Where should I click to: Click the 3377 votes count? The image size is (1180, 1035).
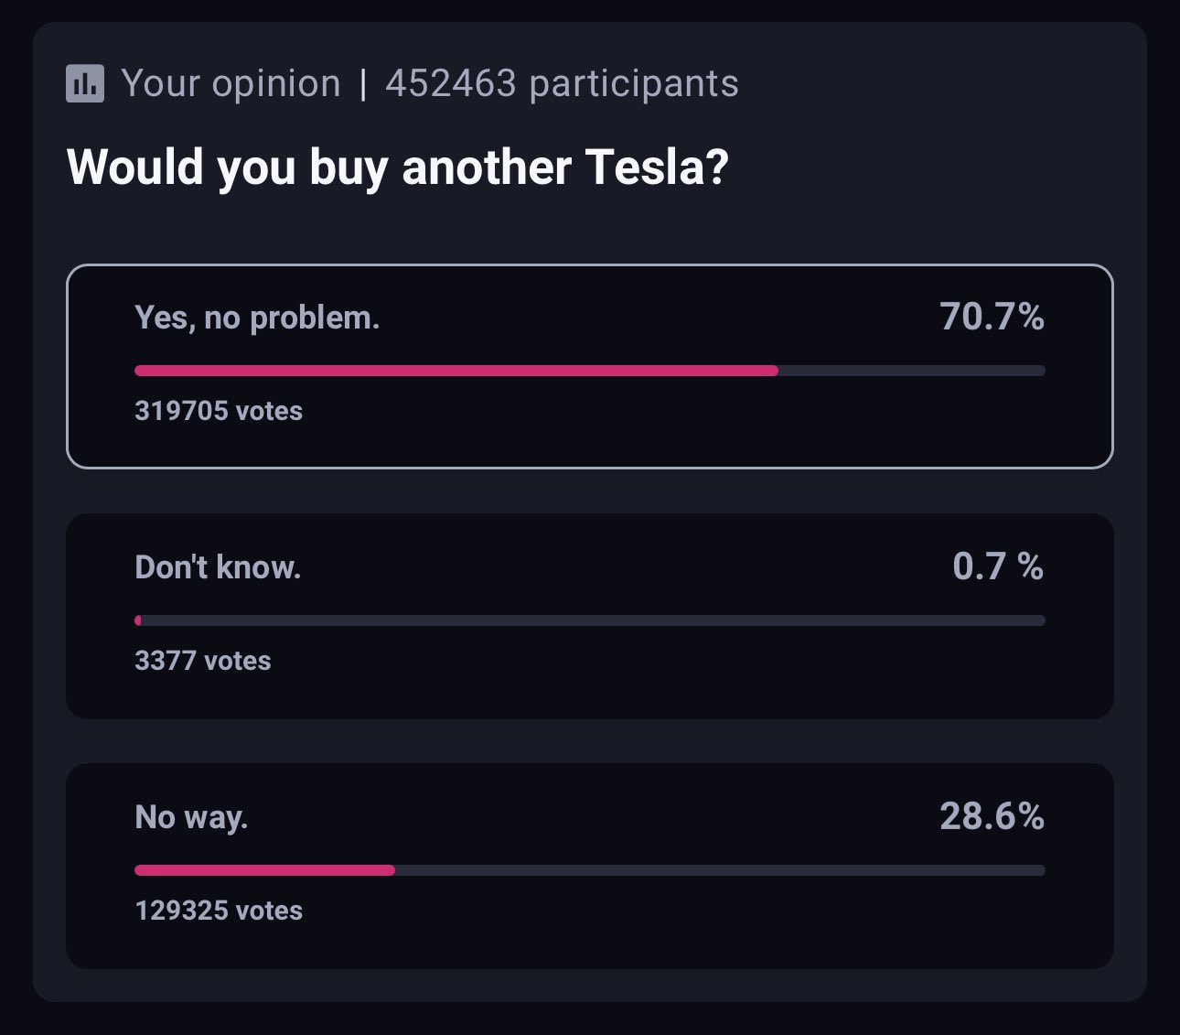[203, 661]
